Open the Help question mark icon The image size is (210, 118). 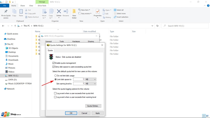pos(208,6)
